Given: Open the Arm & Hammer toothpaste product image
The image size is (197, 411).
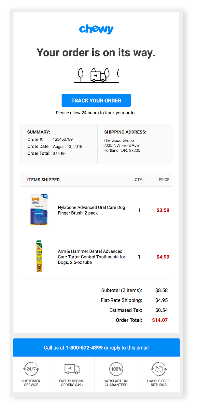Looking at the screenshot, I should coord(39,256).
